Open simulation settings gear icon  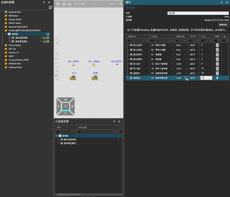[58, 4]
